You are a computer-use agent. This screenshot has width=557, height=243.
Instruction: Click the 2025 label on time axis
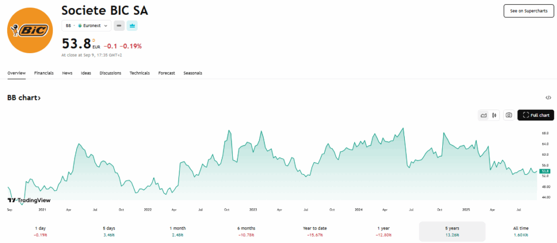(465, 210)
